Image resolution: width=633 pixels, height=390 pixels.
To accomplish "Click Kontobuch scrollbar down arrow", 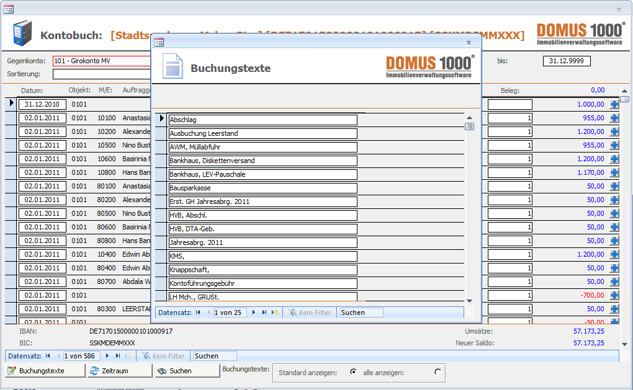I will [x=624, y=344].
